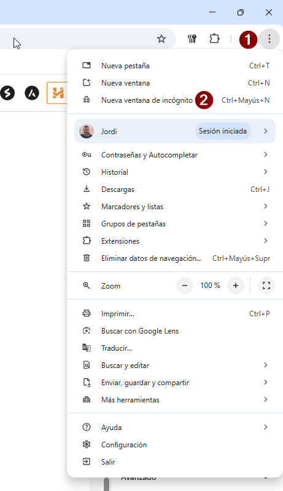
Task: Increase zoom with the plus button
Action: 236,285
